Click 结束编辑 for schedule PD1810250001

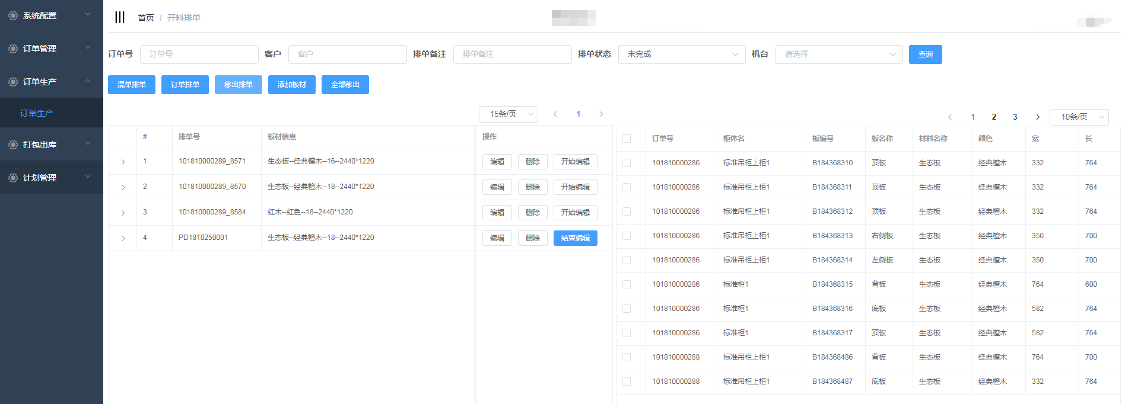[575, 238]
